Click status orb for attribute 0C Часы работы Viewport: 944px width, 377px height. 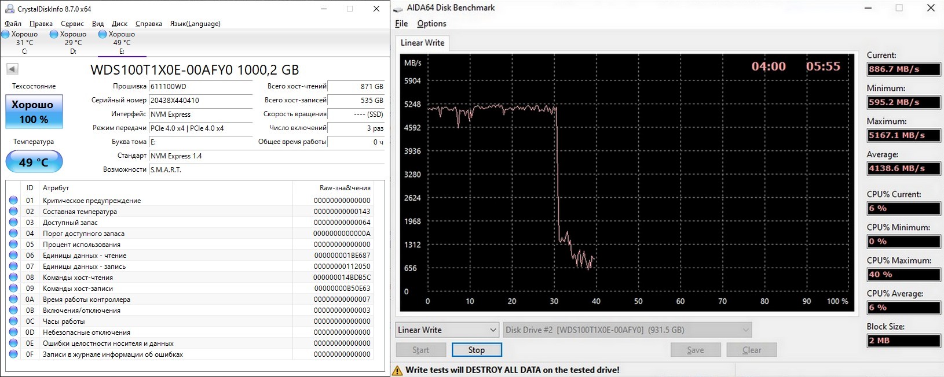click(x=13, y=321)
